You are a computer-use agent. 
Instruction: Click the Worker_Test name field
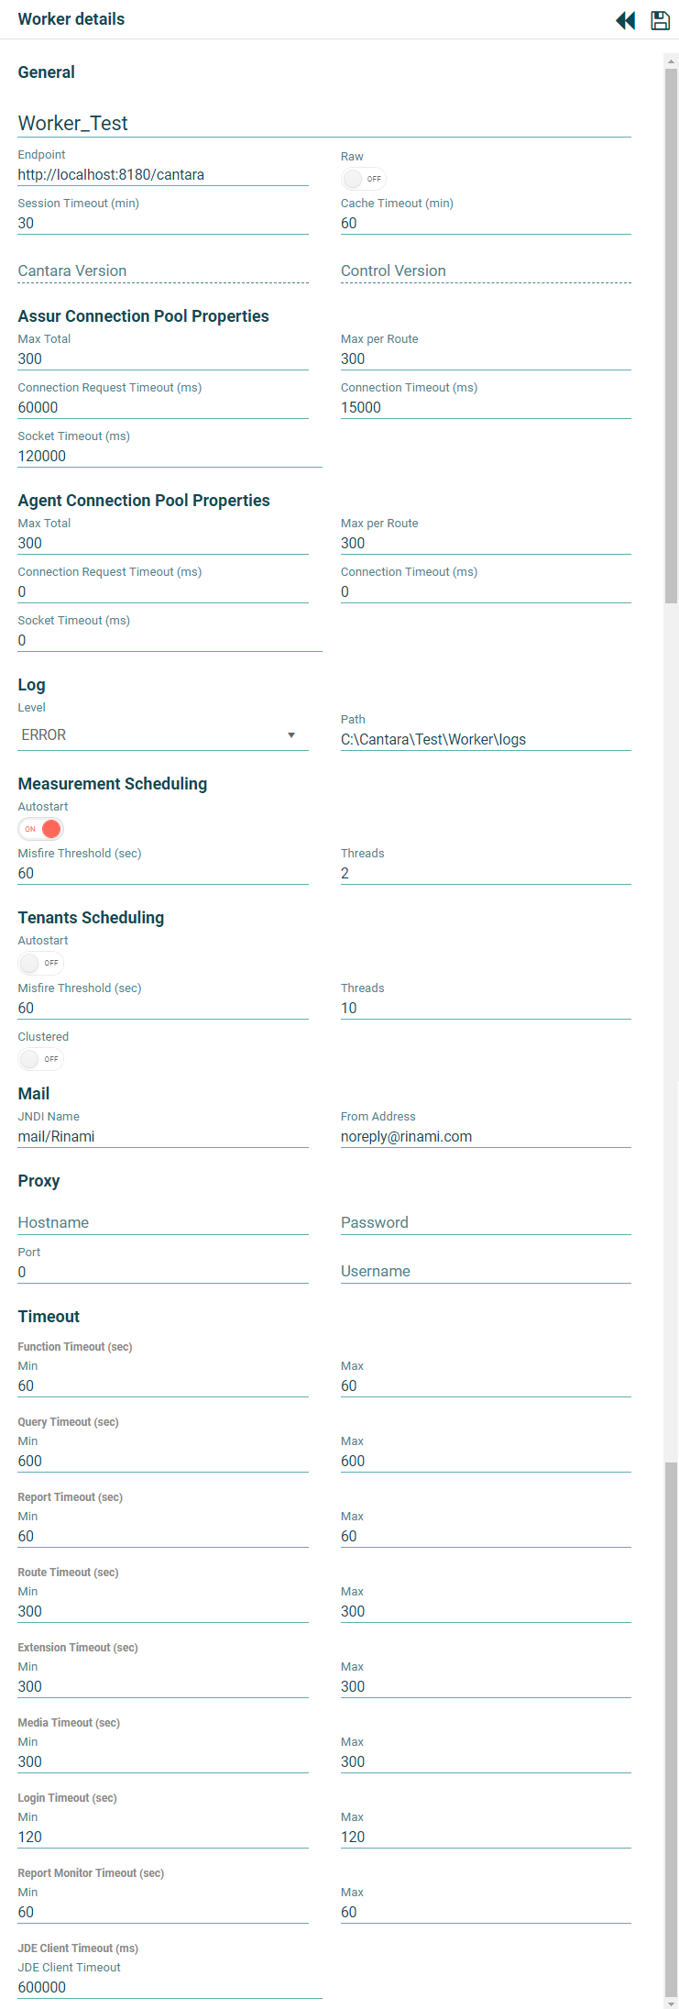click(323, 124)
